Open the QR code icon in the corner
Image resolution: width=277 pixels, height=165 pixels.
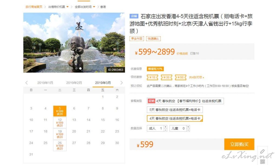coord(262,161)
